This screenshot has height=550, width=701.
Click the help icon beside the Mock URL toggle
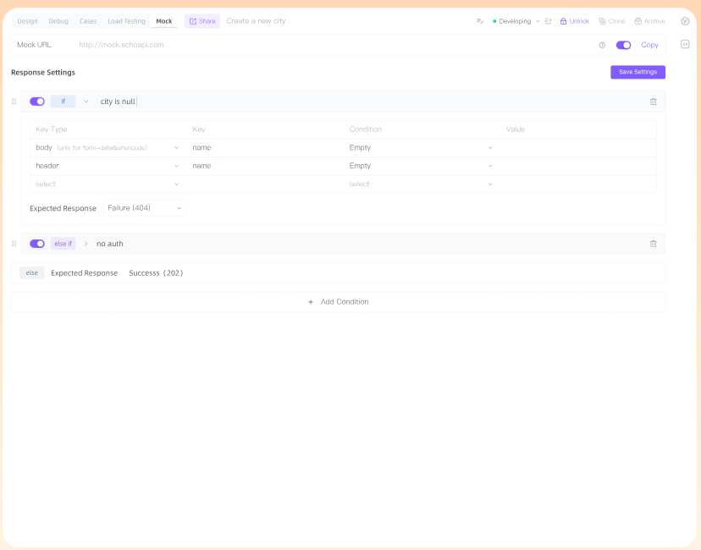(x=600, y=45)
